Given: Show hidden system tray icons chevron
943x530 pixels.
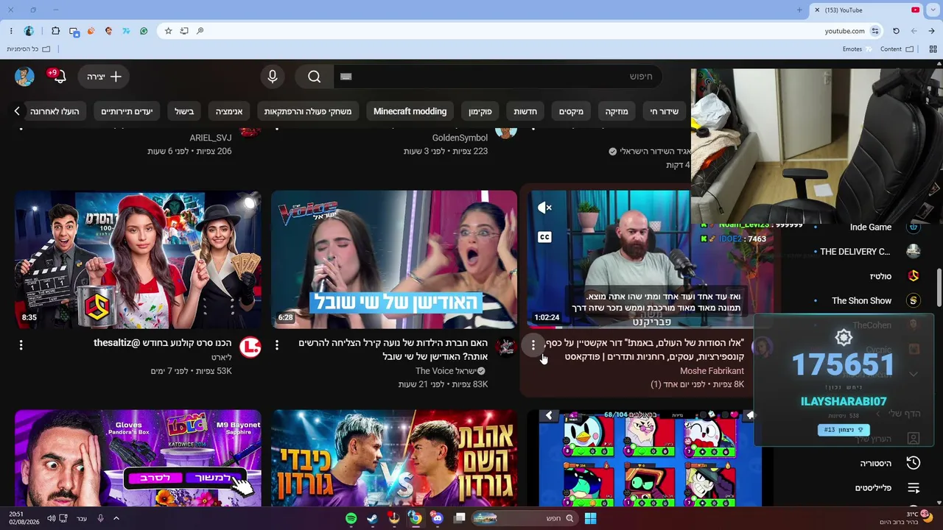Looking at the screenshot, I should coord(116,518).
